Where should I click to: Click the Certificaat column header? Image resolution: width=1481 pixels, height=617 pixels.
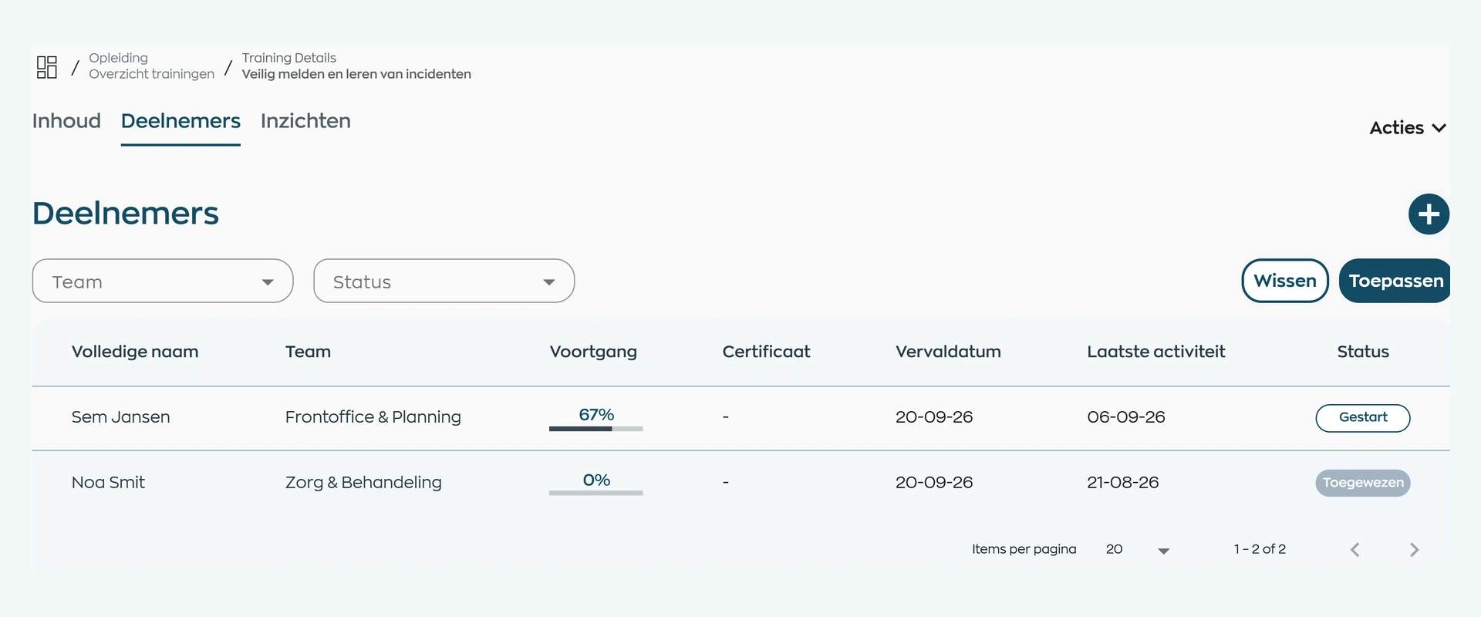tap(766, 352)
